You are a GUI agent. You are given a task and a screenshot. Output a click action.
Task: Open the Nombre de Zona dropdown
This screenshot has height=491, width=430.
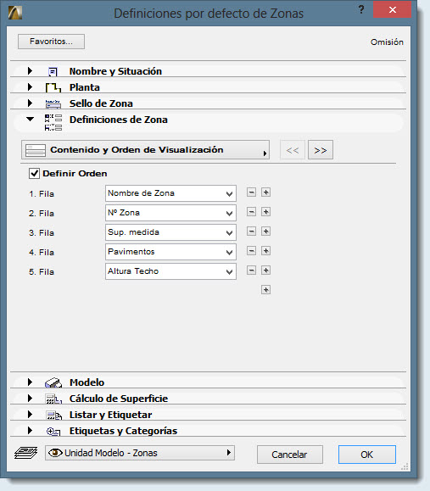coord(170,193)
